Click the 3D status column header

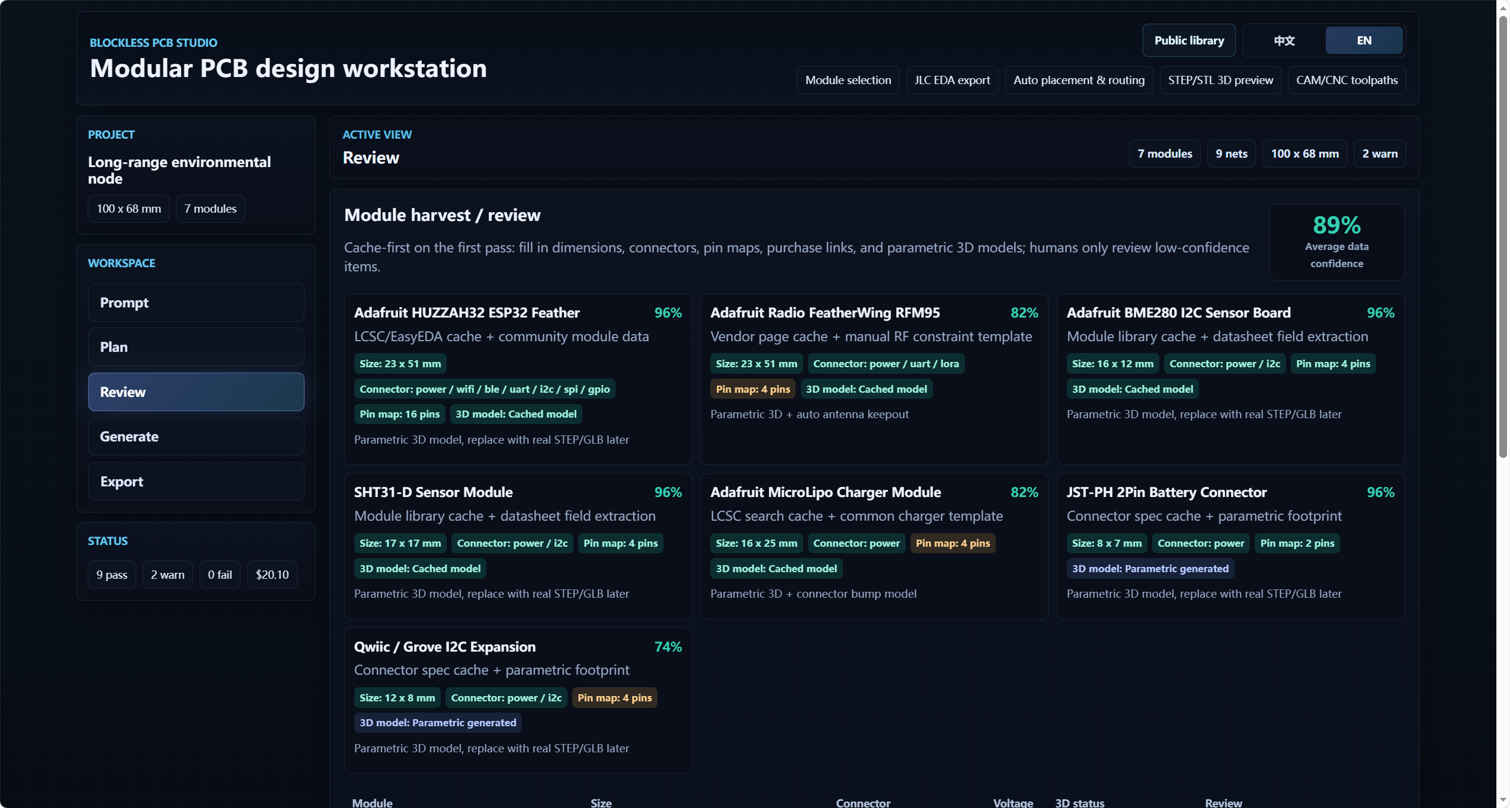point(1079,803)
